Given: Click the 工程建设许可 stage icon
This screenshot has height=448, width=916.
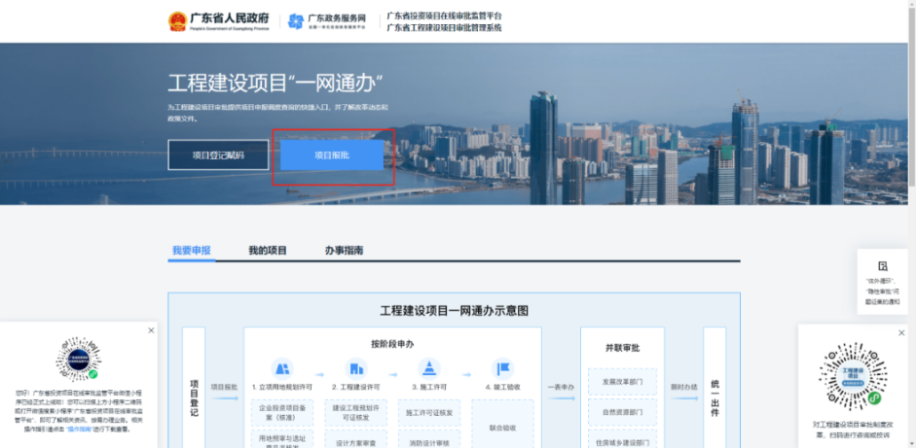Looking at the screenshot, I should (356, 368).
